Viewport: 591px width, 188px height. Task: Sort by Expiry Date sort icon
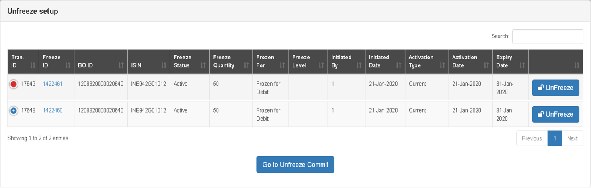coord(522,65)
